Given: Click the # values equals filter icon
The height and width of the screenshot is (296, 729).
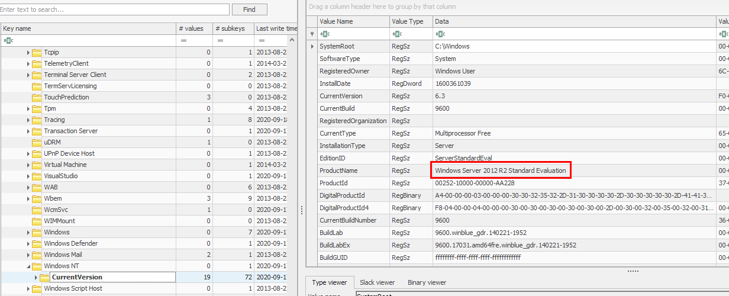Looking at the screenshot, I should [x=183, y=40].
